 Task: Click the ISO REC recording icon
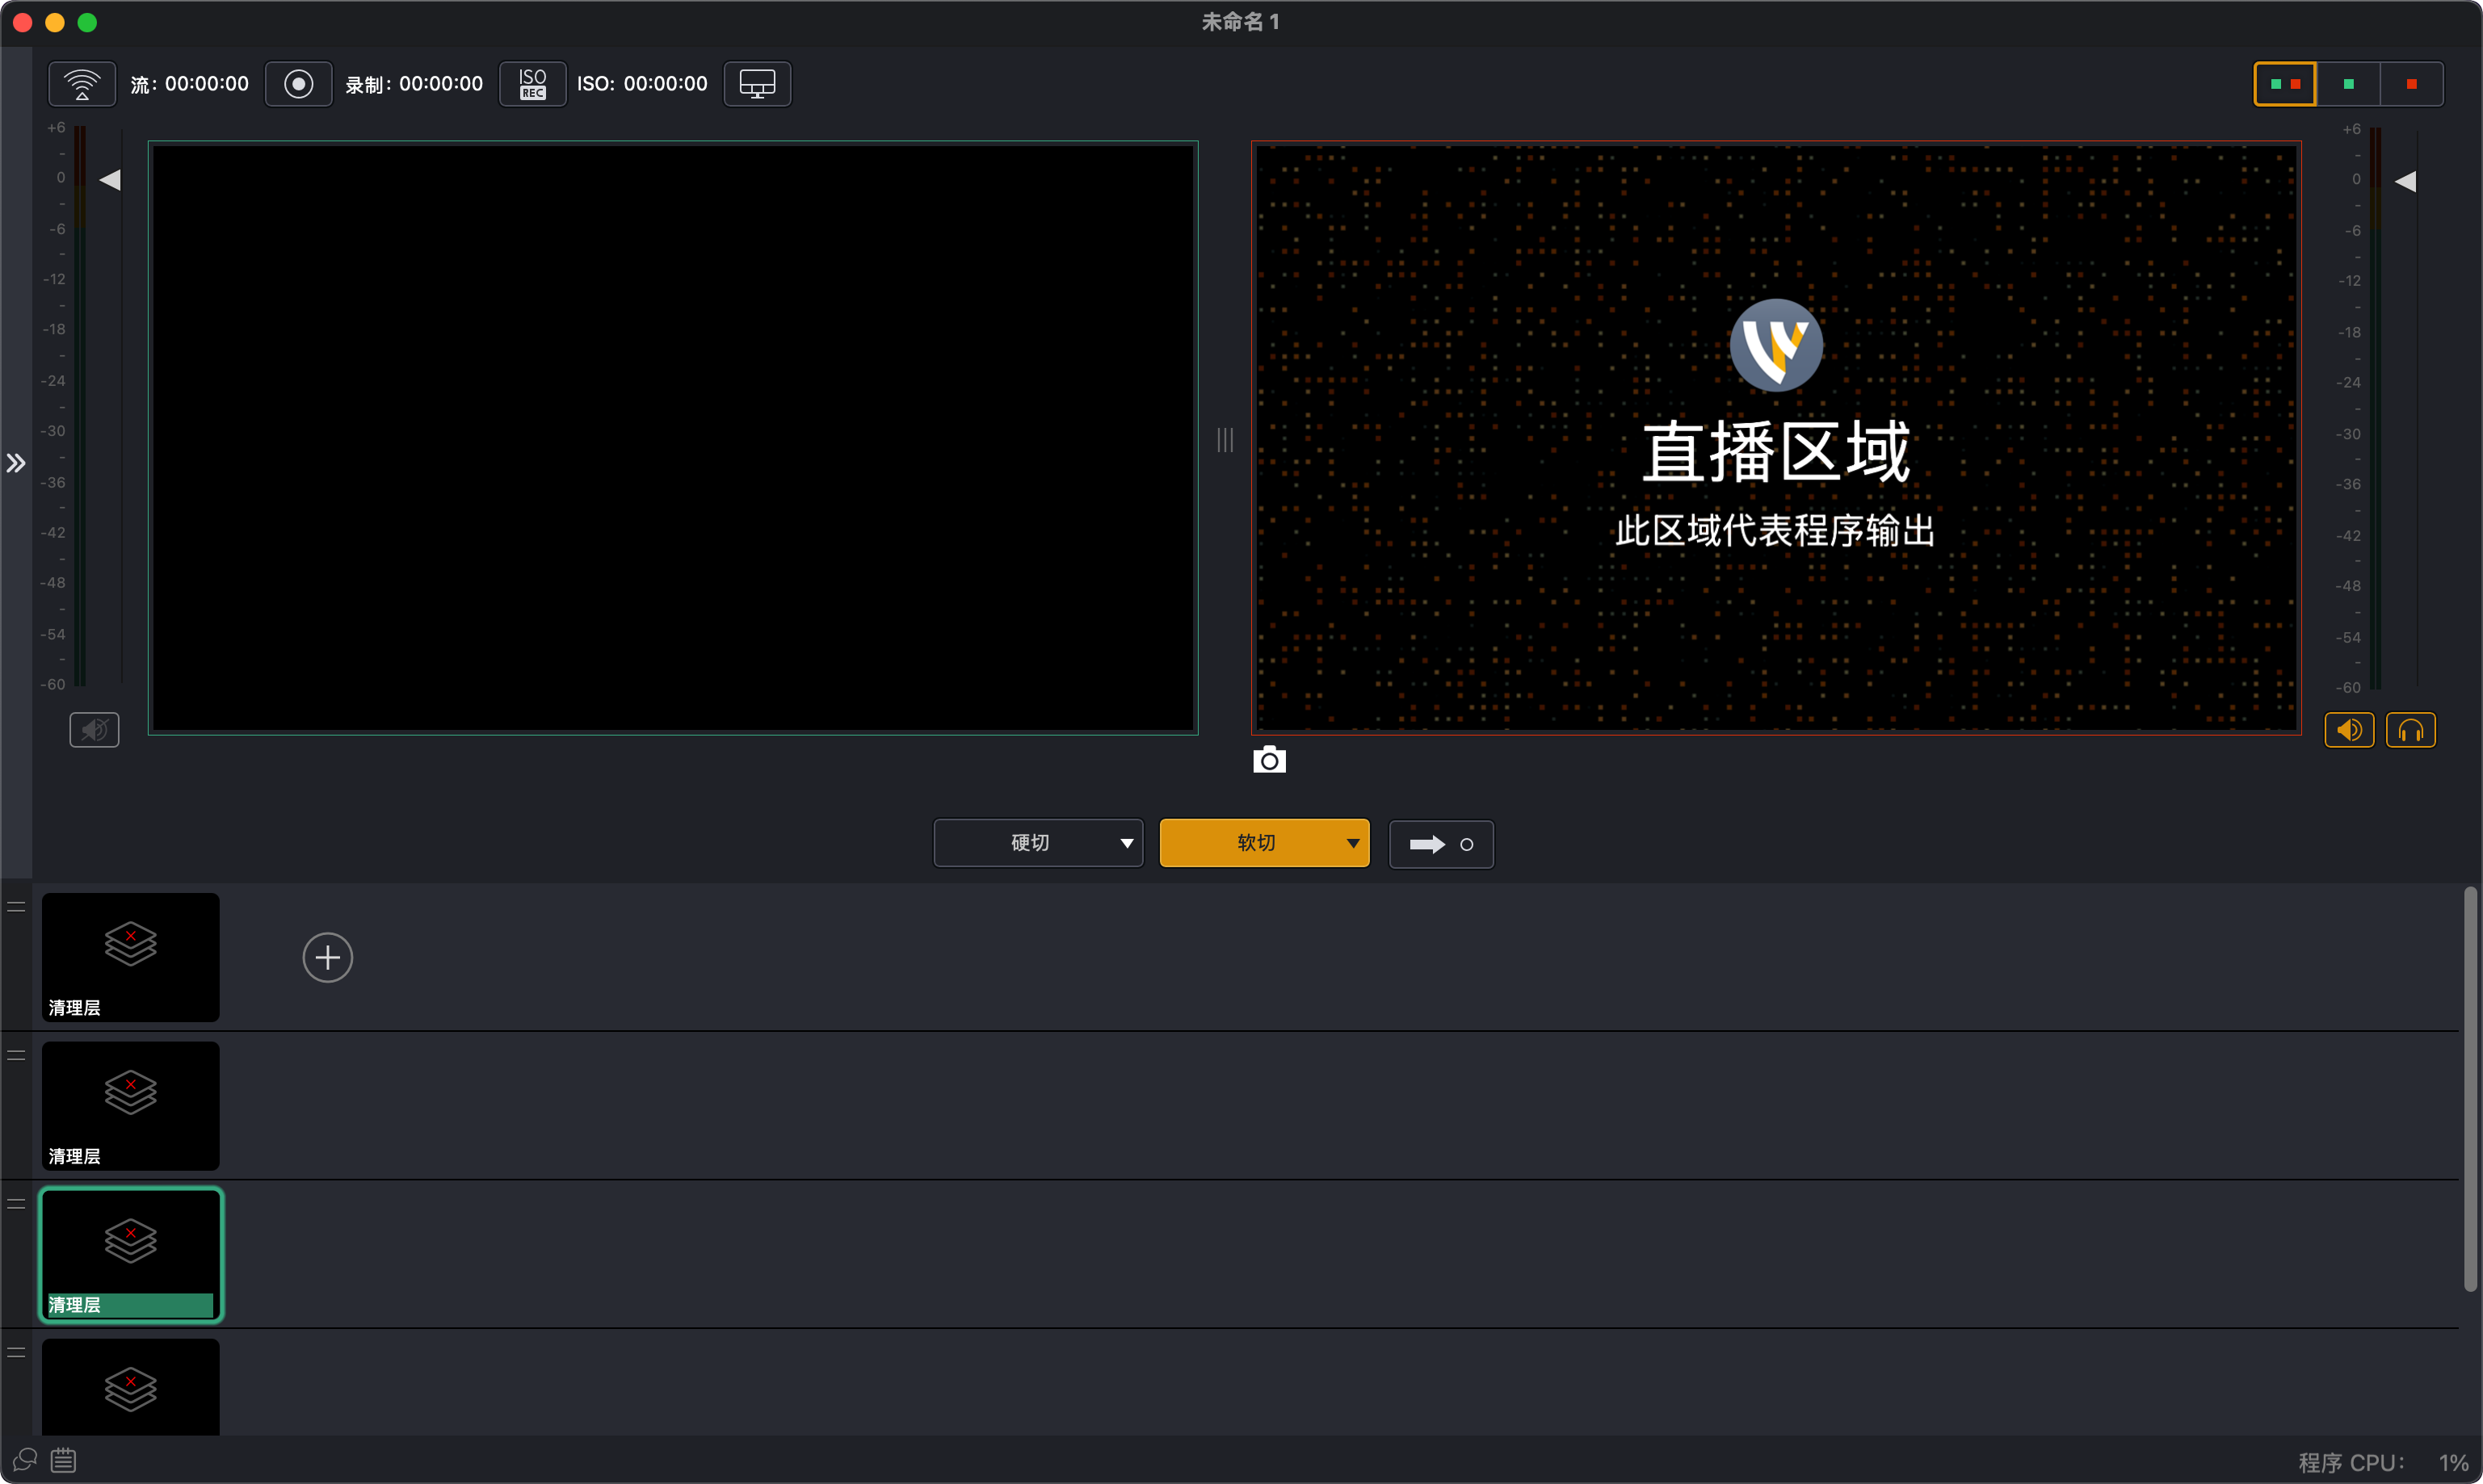(x=532, y=84)
